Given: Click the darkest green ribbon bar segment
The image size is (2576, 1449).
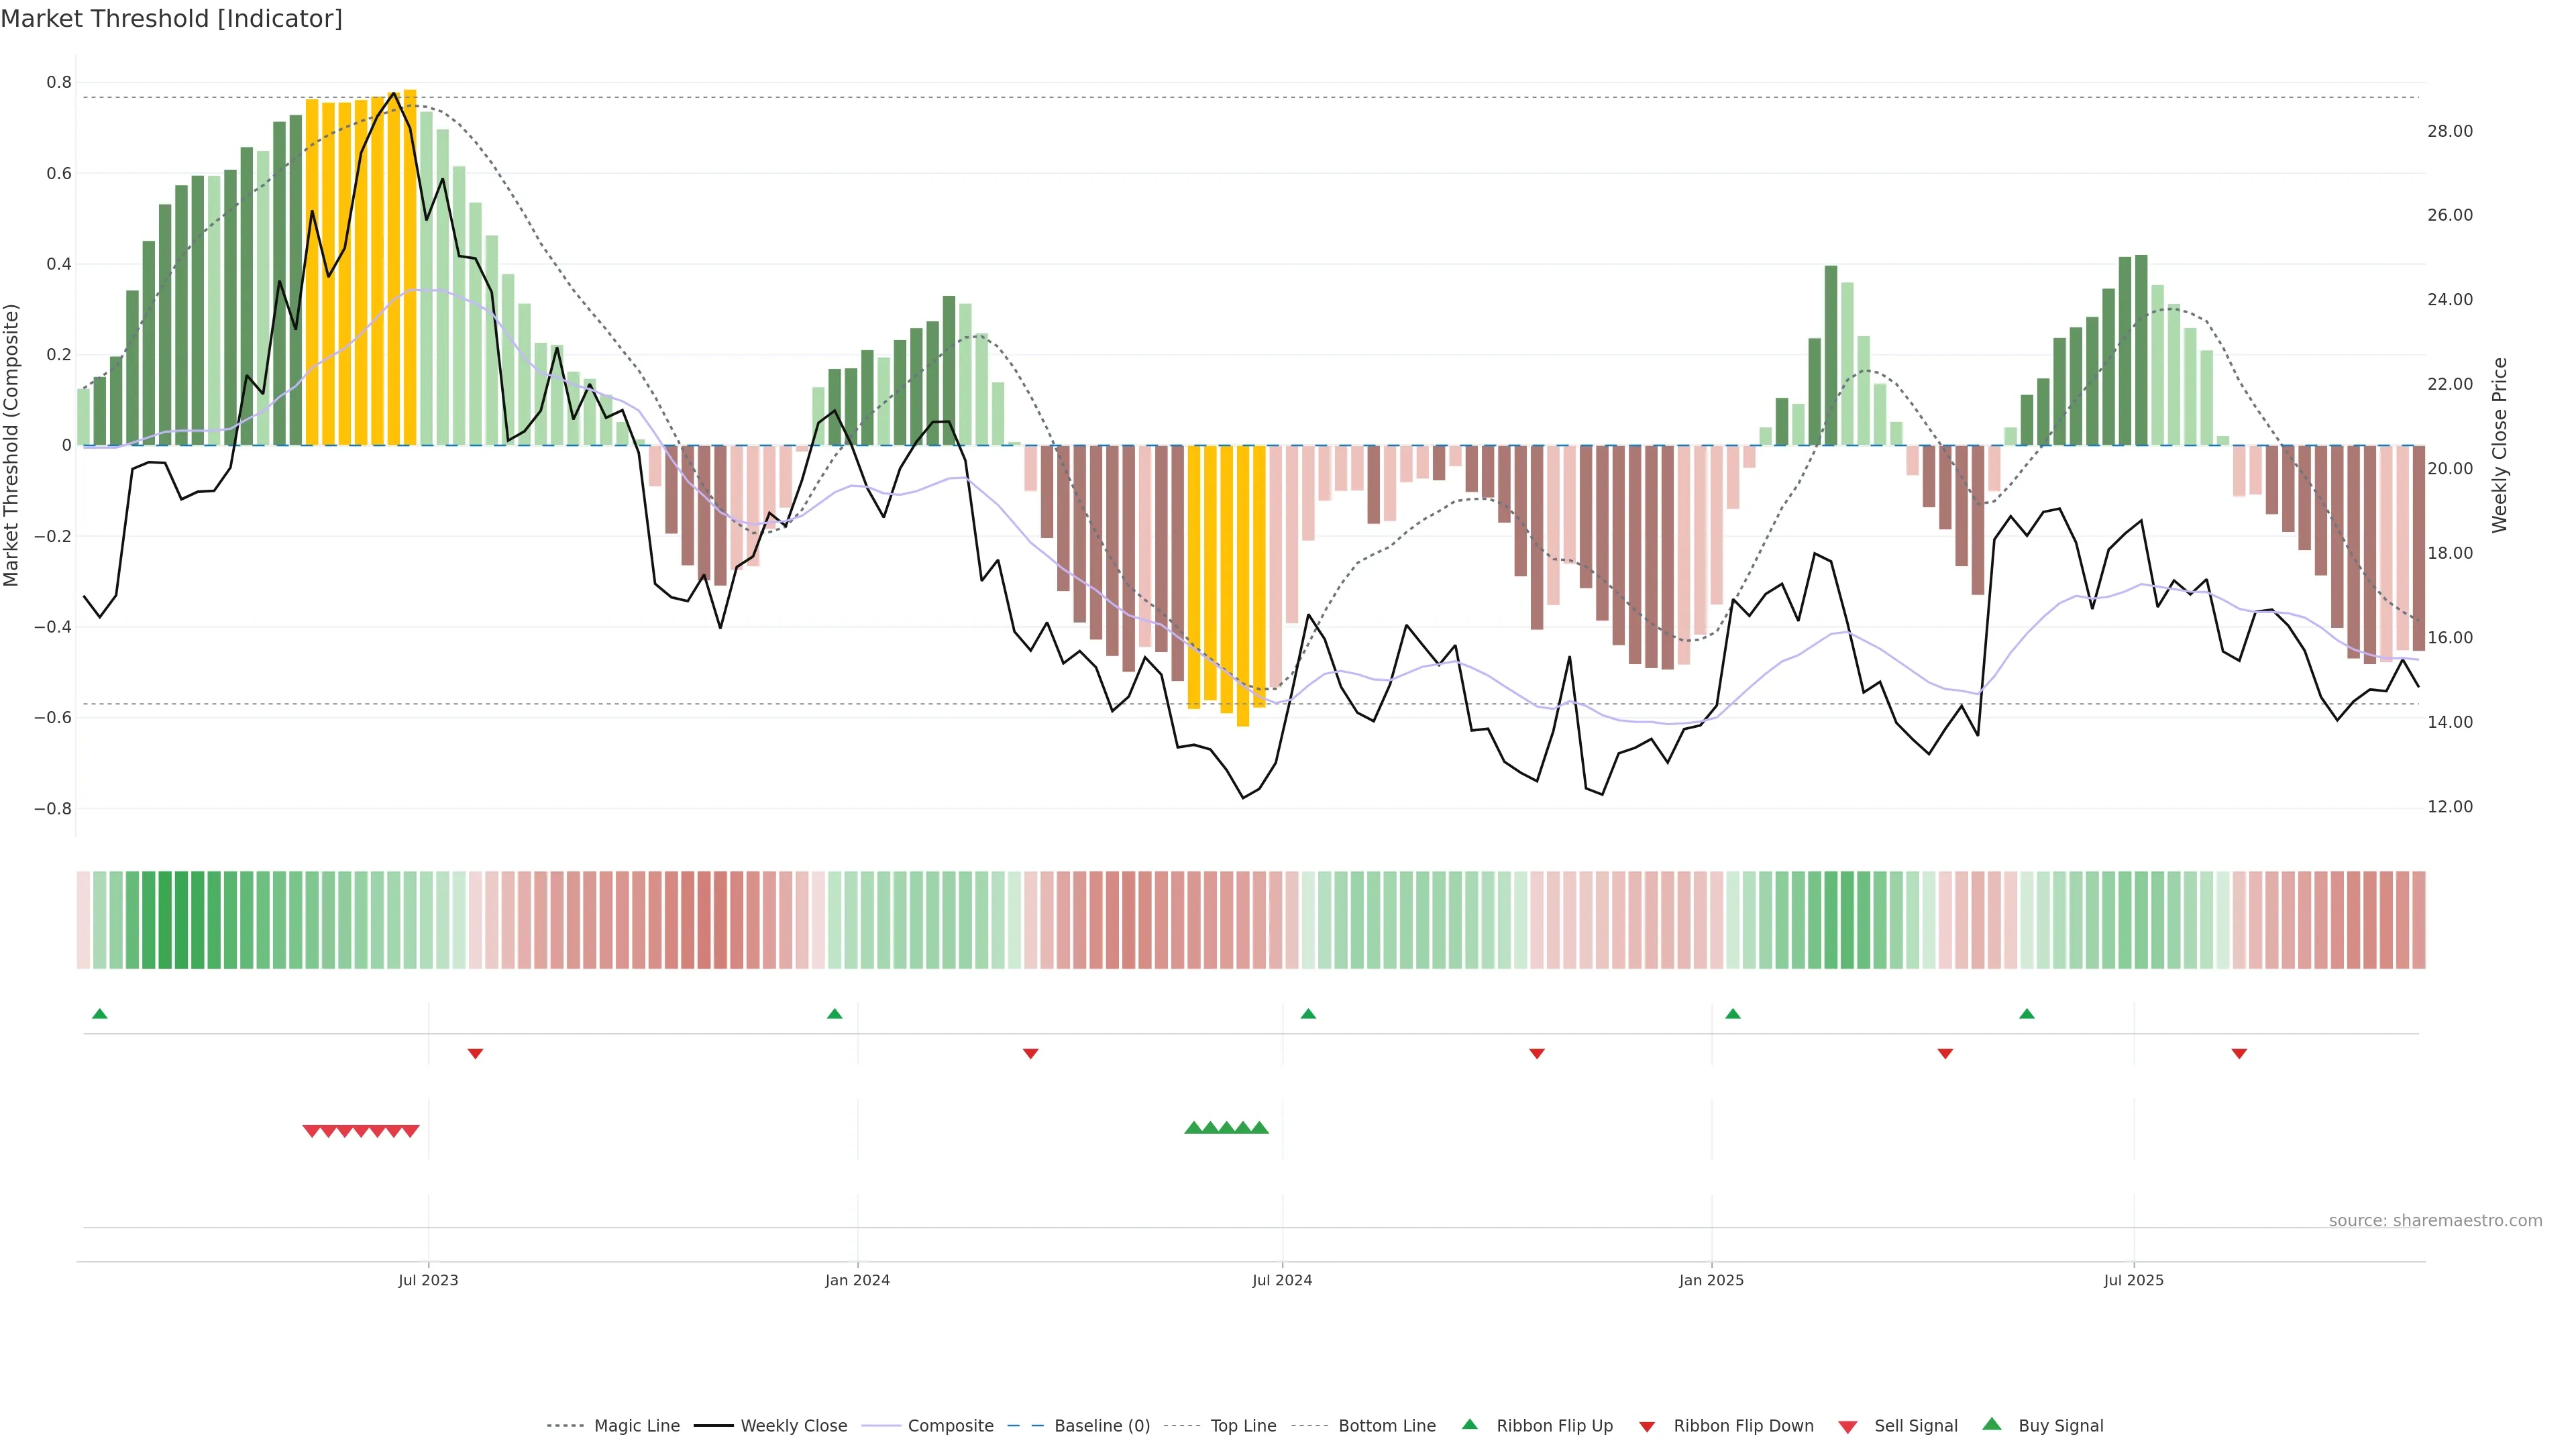Looking at the screenshot, I should coord(165,920).
